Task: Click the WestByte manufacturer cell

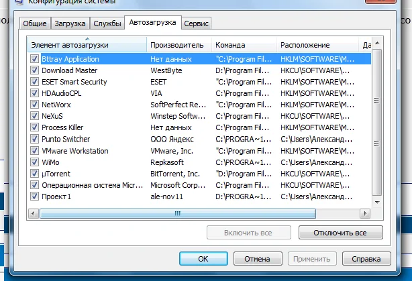Action: click(166, 70)
